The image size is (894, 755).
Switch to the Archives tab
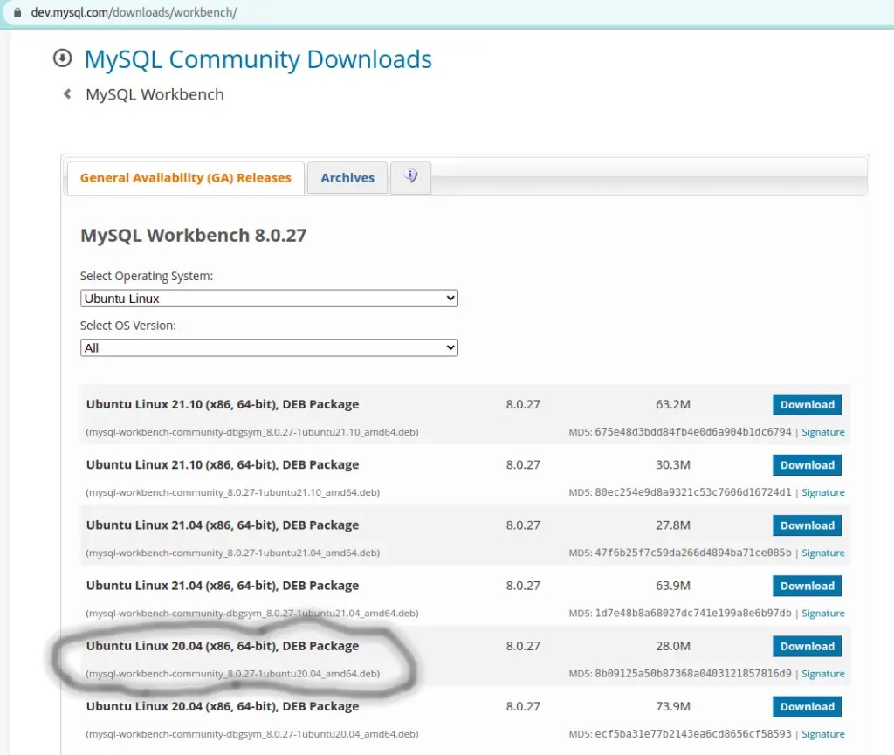[x=347, y=178]
